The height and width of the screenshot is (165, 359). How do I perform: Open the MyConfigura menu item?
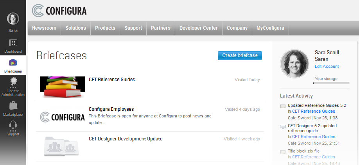(270, 28)
